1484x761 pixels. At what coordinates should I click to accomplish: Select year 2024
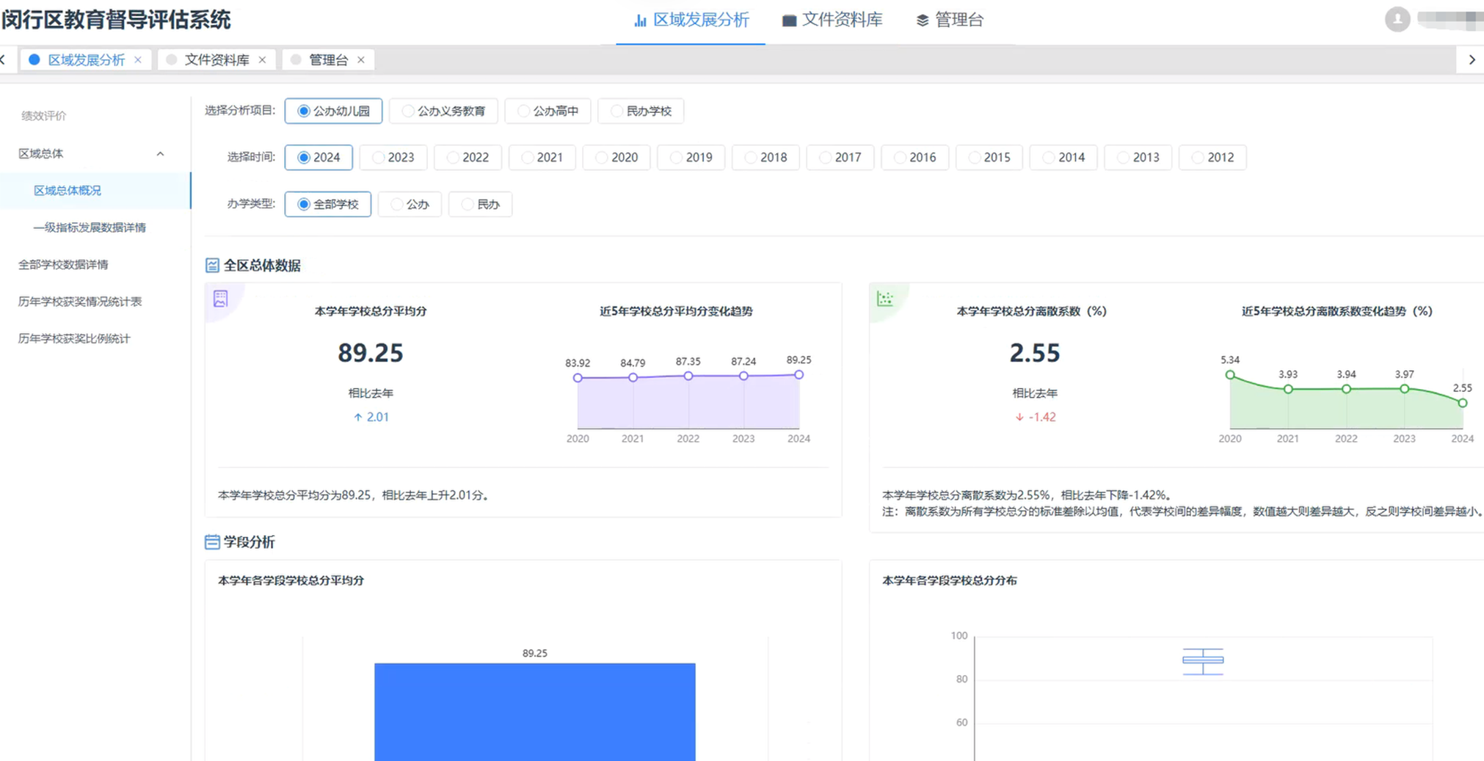319,158
